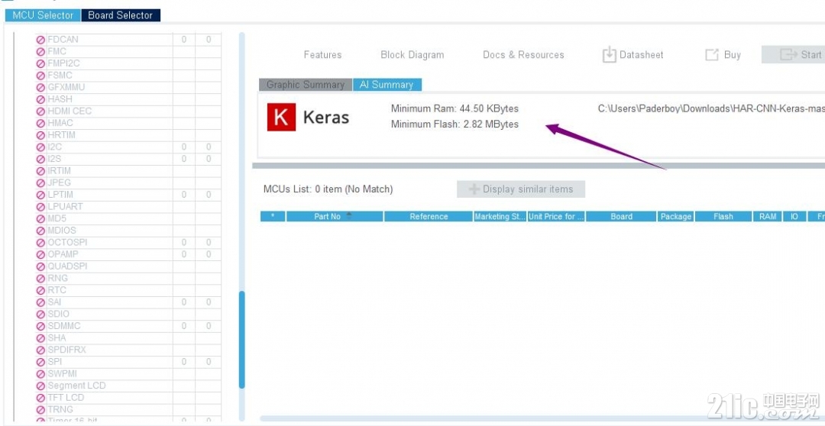
Task: Sort the table by Part No column
Action: [335, 216]
